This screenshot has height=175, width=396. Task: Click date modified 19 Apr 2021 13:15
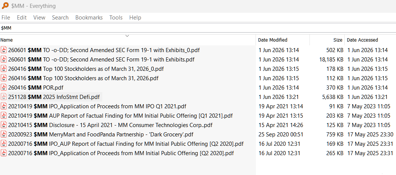click(281, 116)
